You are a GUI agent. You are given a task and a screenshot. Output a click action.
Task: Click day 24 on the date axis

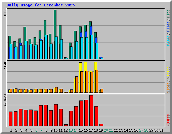point(126,130)
